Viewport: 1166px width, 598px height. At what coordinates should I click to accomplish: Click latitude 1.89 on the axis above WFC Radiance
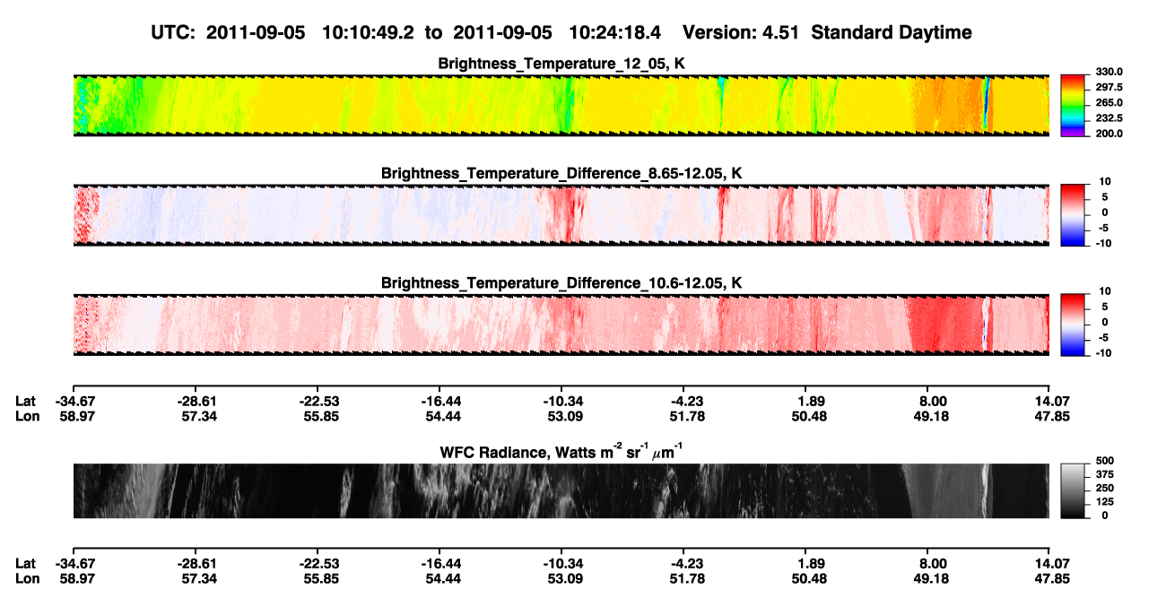point(810,402)
